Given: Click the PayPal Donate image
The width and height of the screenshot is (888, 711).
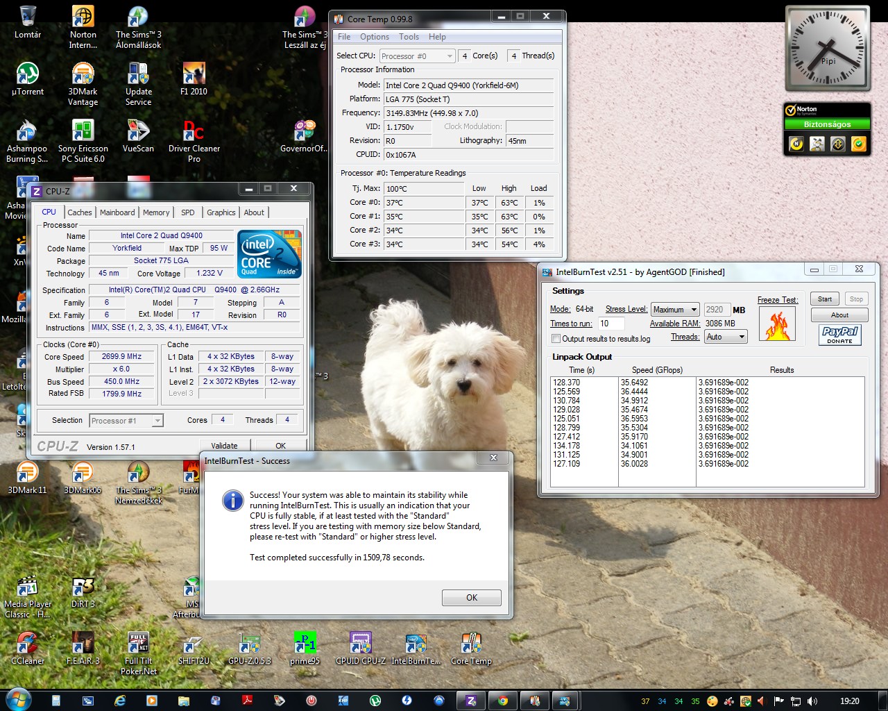Looking at the screenshot, I should pos(839,335).
